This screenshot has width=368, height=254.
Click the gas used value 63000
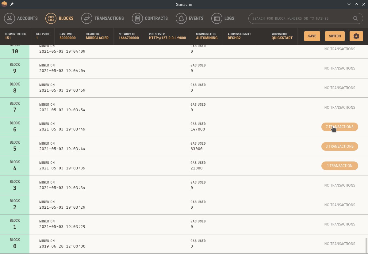197,149
